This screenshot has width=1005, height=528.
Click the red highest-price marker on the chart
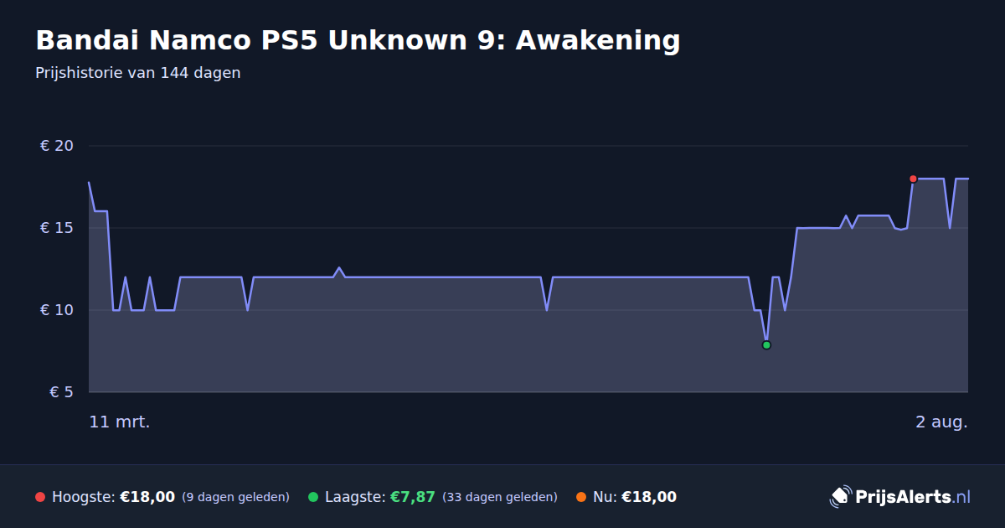[x=913, y=179]
